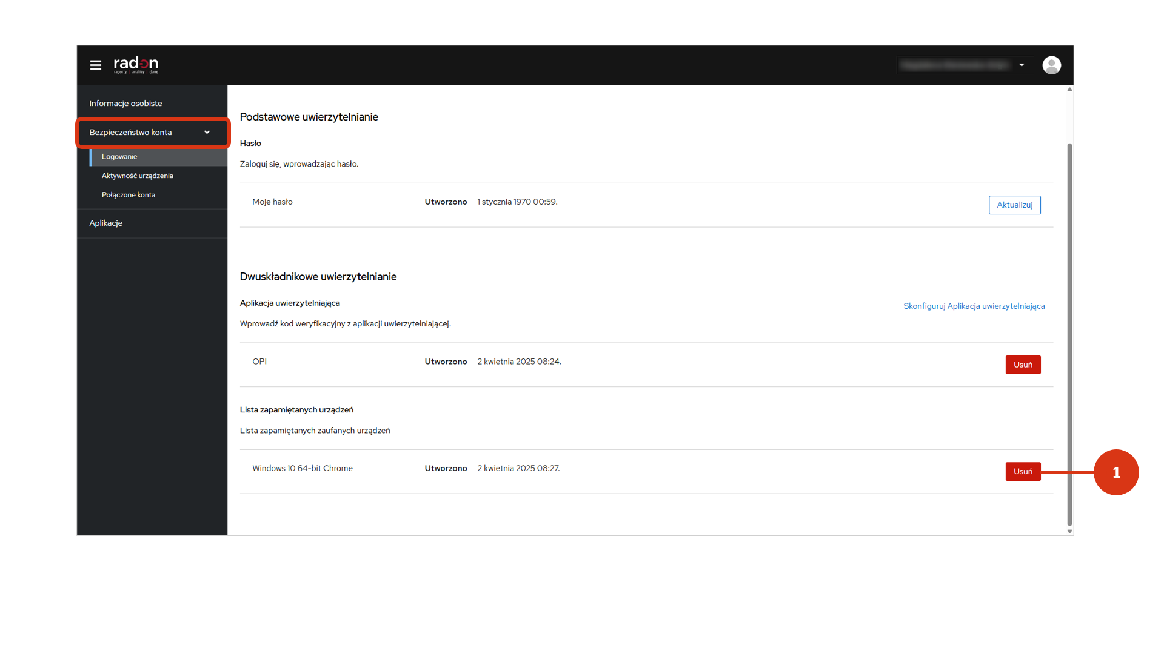Image resolution: width=1164 pixels, height=654 pixels.
Task: Remove the OPI authenticator with Usuń
Action: coord(1023,365)
